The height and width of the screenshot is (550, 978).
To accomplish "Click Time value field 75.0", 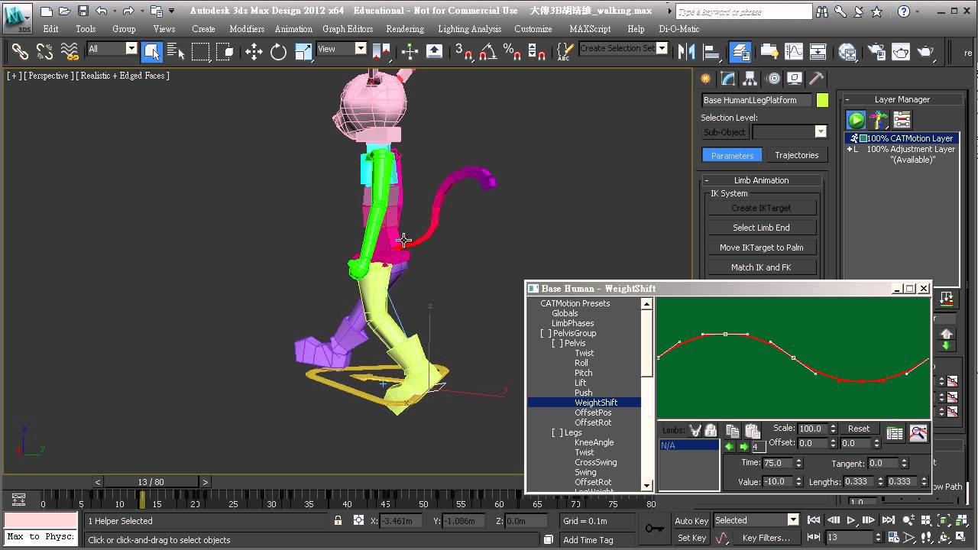I will tap(778, 463).
